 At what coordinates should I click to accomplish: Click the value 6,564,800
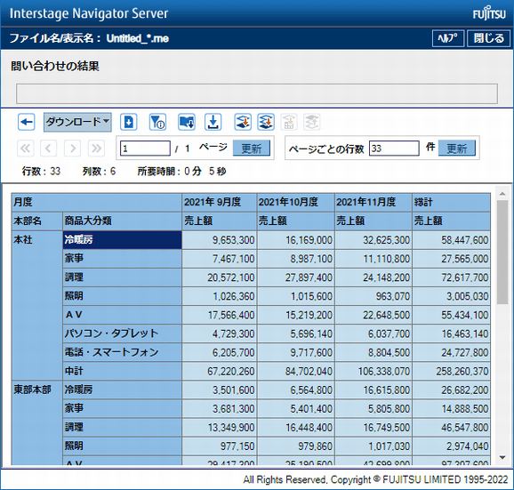click(x=295, y=390)
